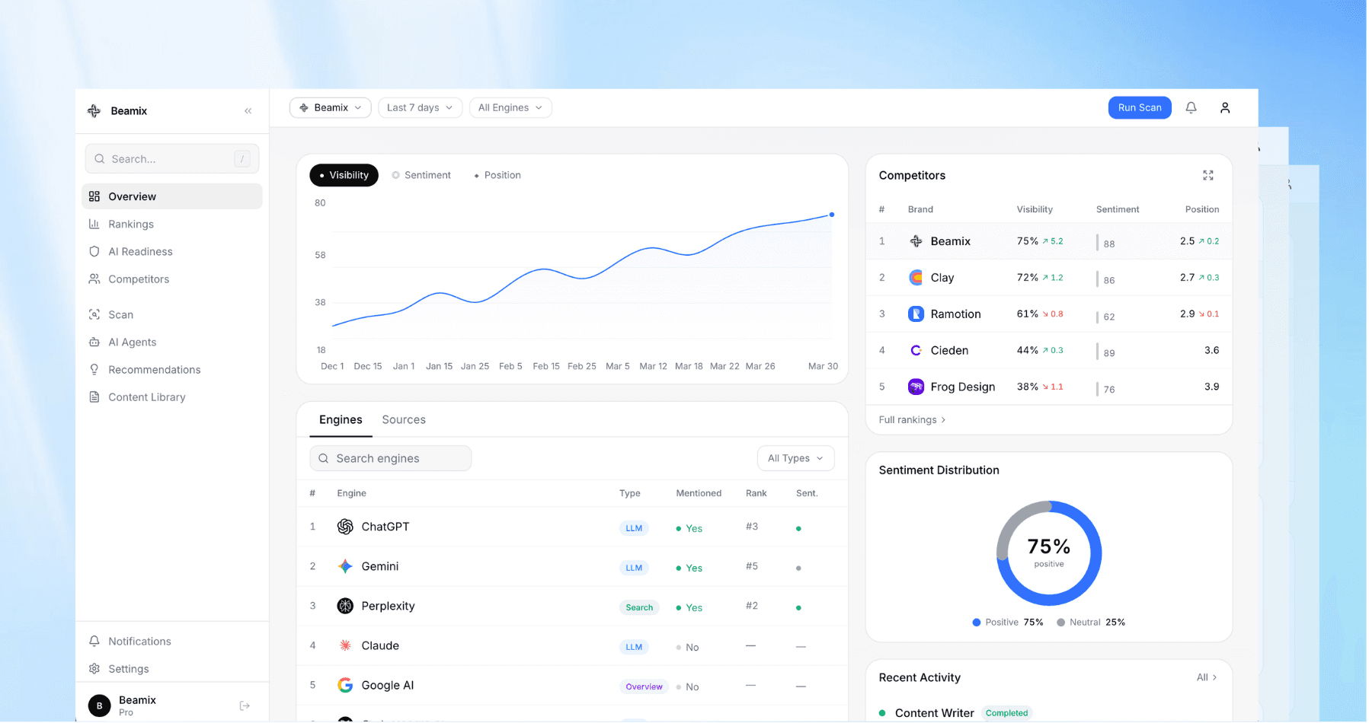1369x723 pixels.
Task: Click Ramotion's 61% visibility value
Action: (x=1028, y=314)
